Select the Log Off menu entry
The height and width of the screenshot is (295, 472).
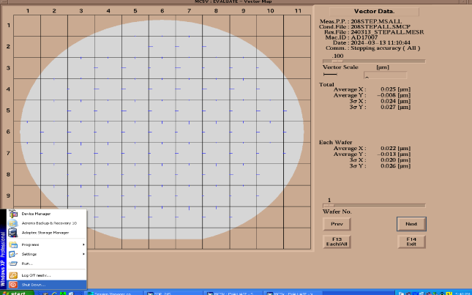pos(34,275)
